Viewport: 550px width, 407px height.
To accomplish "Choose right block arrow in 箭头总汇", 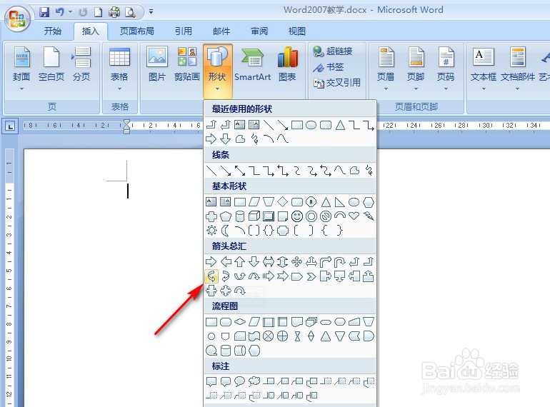I will pyautogui.click(x=211, y=261).
